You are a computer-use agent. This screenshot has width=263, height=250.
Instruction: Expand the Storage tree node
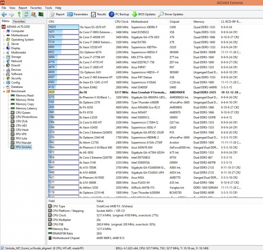(x=4, y=57)
